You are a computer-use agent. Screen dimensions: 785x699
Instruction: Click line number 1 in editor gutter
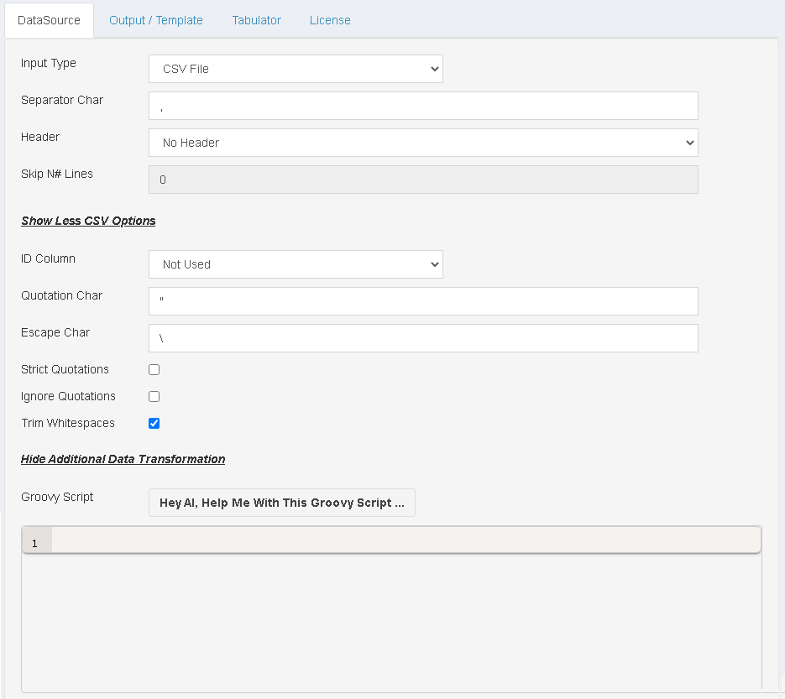click(x=35, y=544)
